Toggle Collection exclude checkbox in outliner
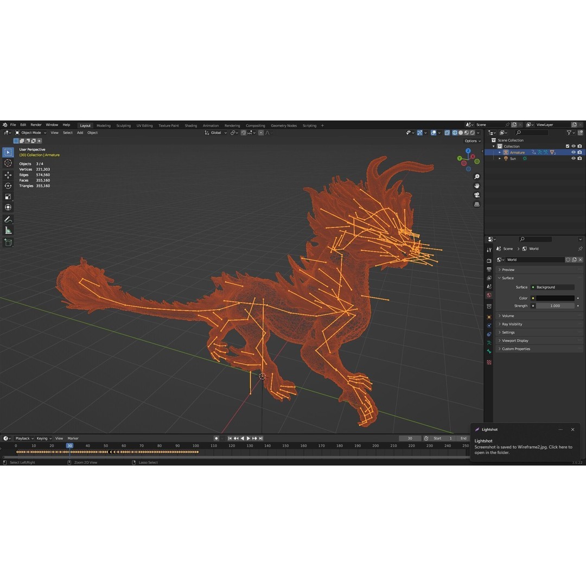 pos(568,146)
